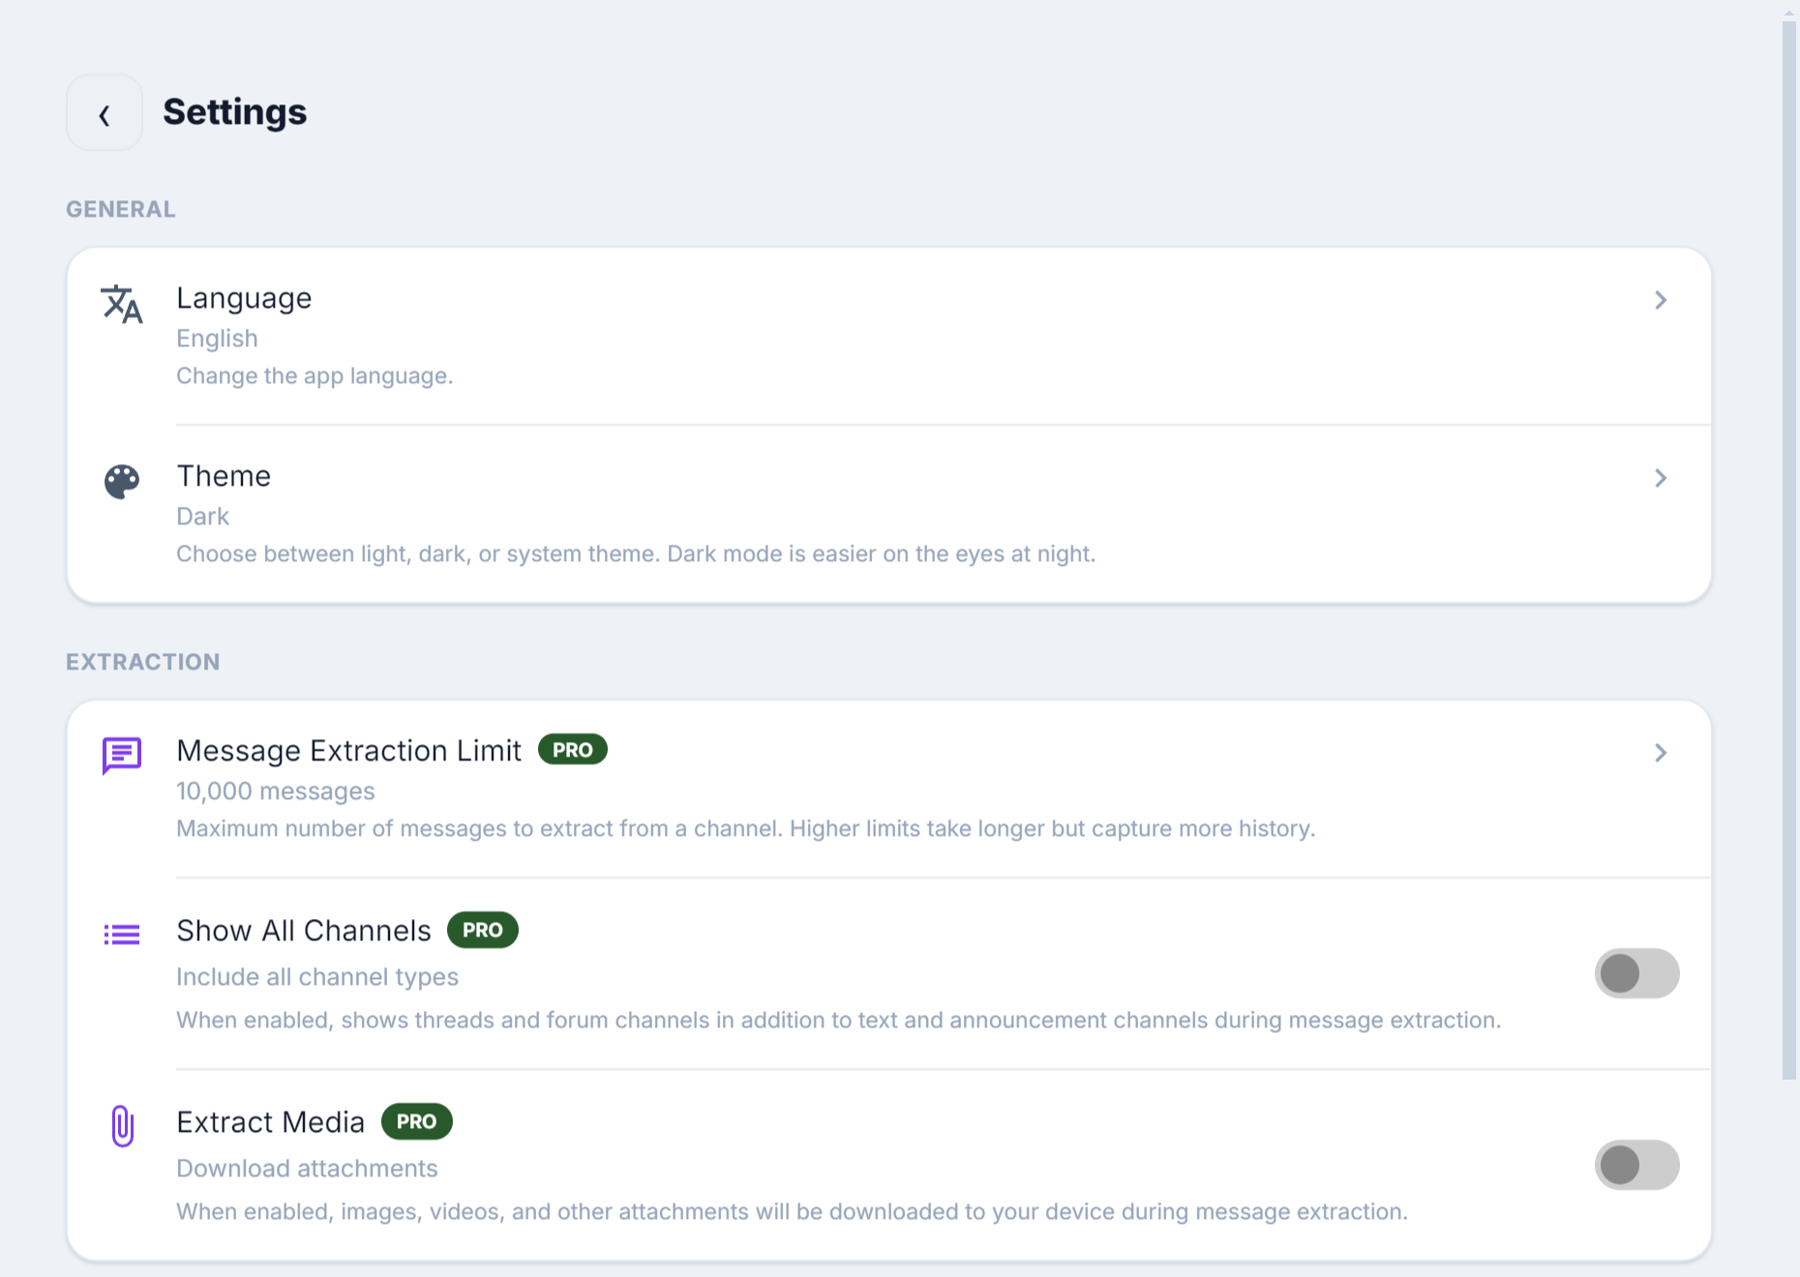Open Language options via its chevron

(x=1661, y=300)
